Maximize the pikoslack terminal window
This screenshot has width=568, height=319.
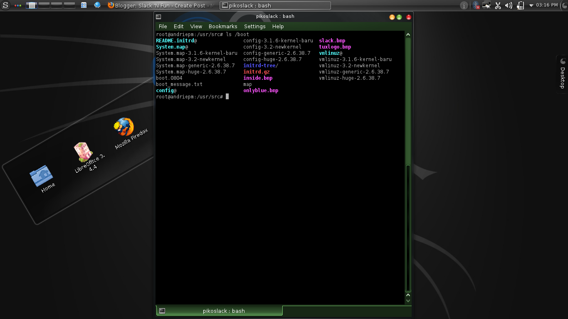pos(399,17)
